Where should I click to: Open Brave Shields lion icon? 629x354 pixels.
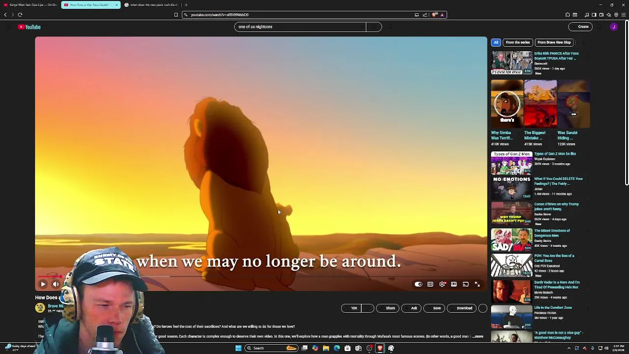(434, 15)
